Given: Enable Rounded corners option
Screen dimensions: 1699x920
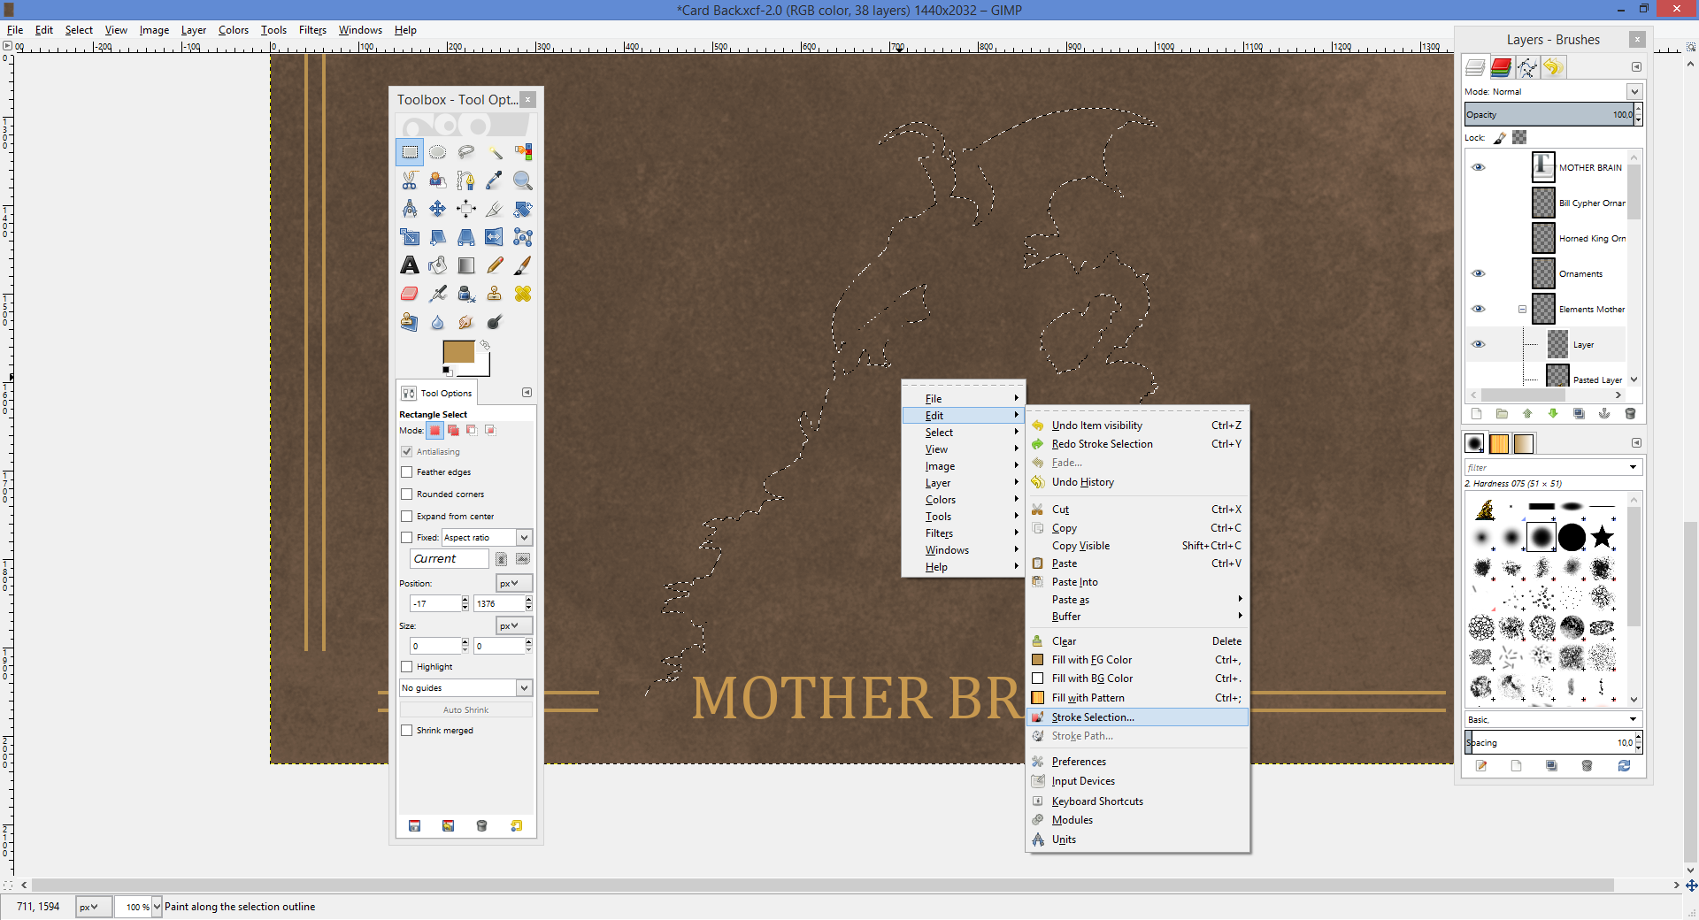Looking at the screenshot, I should 407,494.
